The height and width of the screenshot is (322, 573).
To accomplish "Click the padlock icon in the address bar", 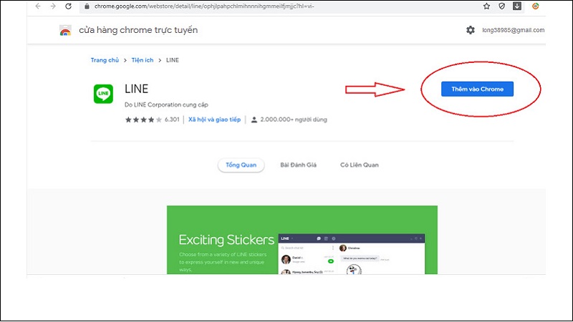I will [87, 6].
